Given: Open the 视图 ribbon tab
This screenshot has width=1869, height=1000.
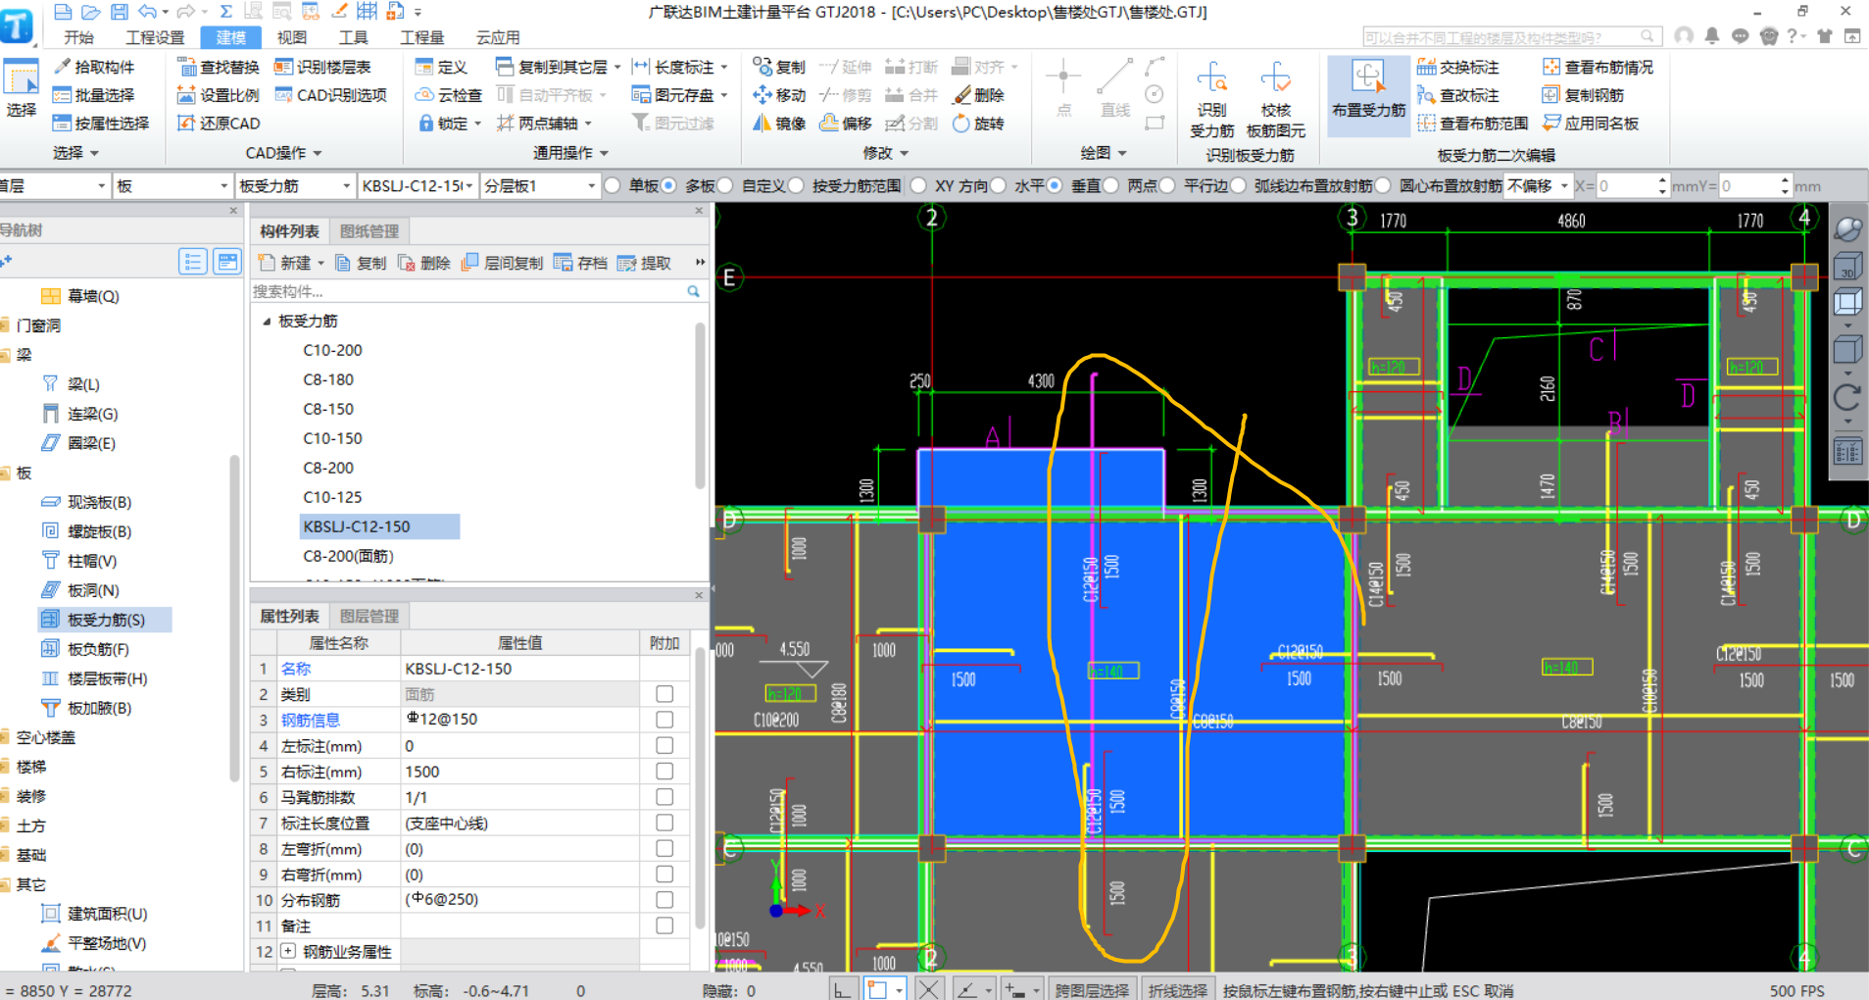Looking at the screenshot, I should click(x=292, y=37).
